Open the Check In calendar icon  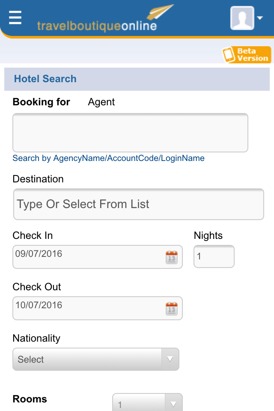pyautogui.click(x=172, y=257)
